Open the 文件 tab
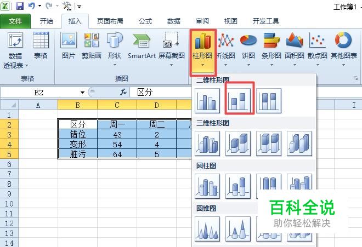This screenshot has width=362, height=247. [15, 21]
